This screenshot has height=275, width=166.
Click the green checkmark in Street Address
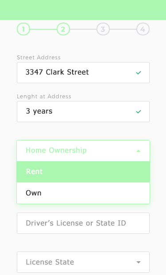point(139,73)
